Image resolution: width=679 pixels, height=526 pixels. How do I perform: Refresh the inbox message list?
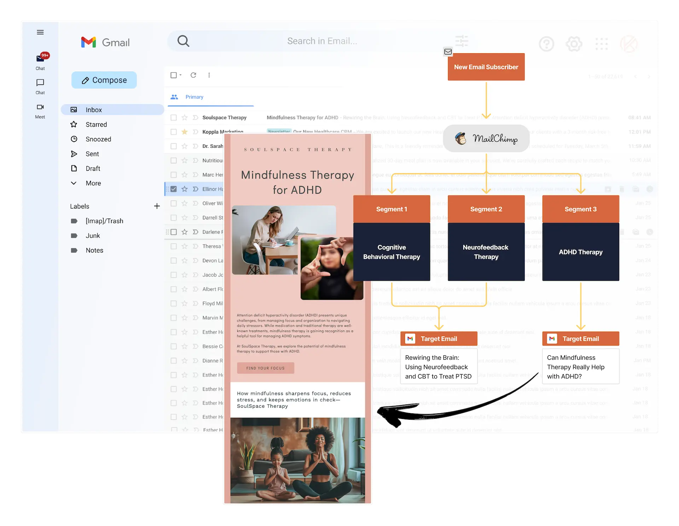(193, 75)
